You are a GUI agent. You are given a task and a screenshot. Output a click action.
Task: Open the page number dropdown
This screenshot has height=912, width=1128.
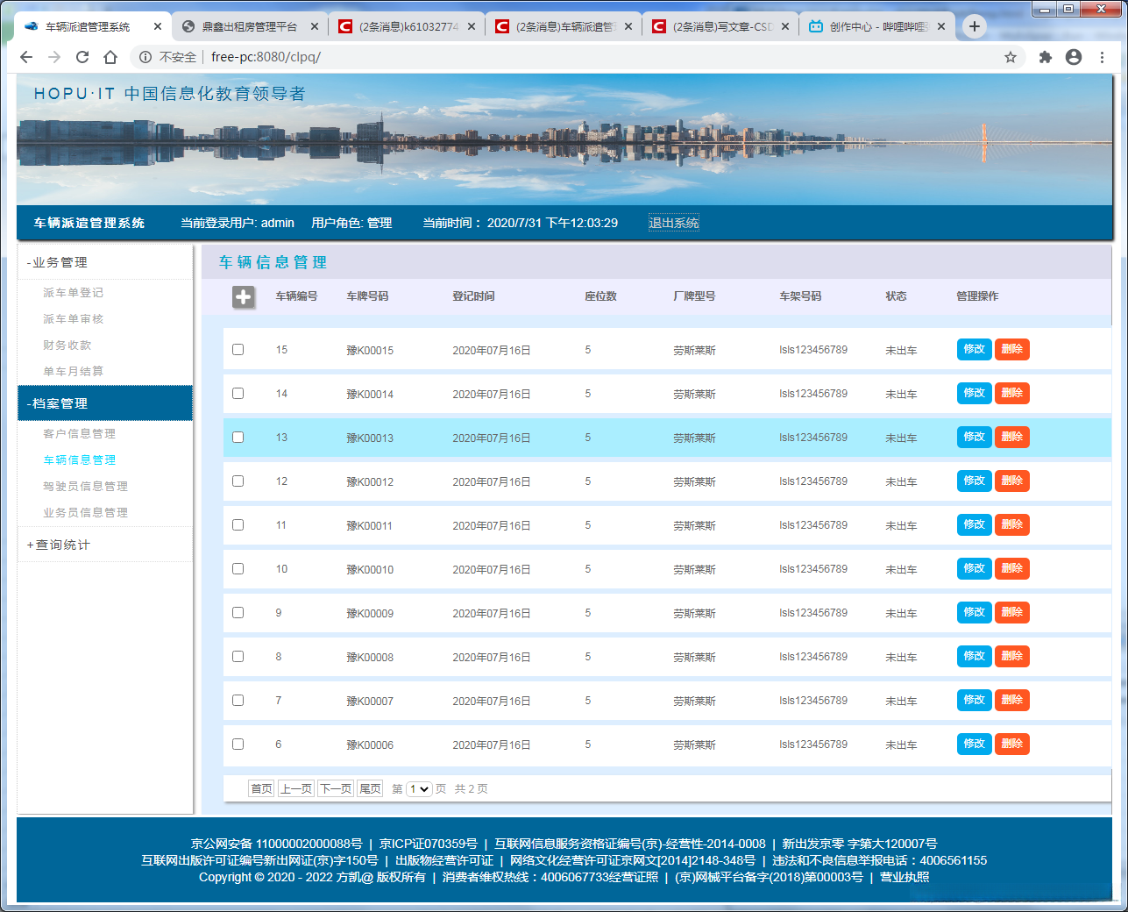[x=419, y=789]
